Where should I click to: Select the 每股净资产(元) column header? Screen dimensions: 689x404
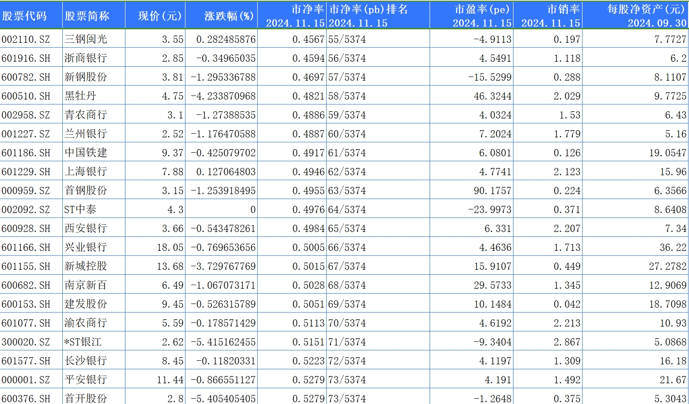[646, 9]
